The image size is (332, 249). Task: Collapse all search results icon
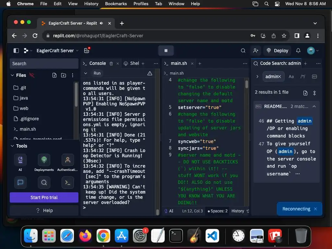click(x=314, y=93)
